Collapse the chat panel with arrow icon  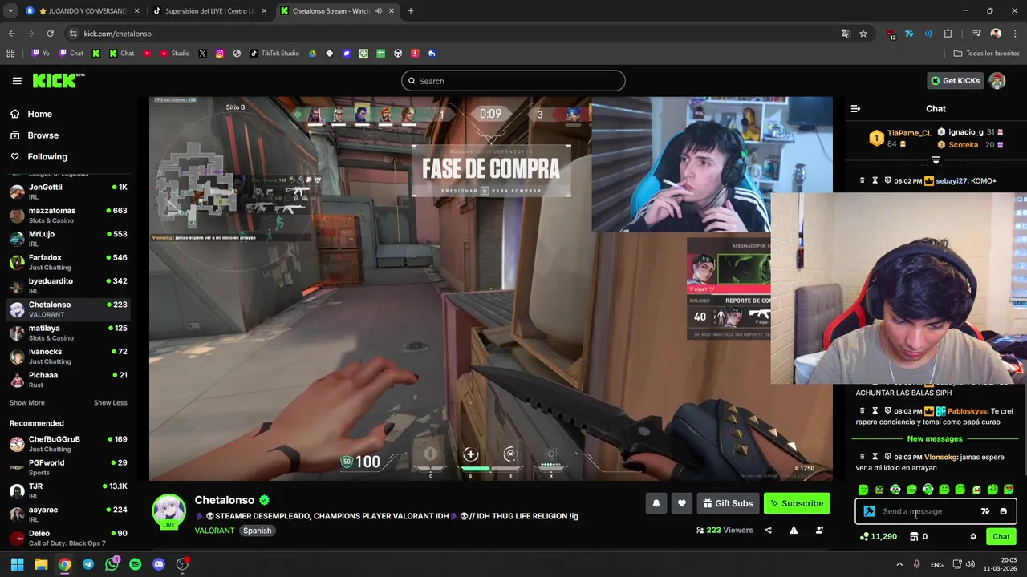point(855,108)
